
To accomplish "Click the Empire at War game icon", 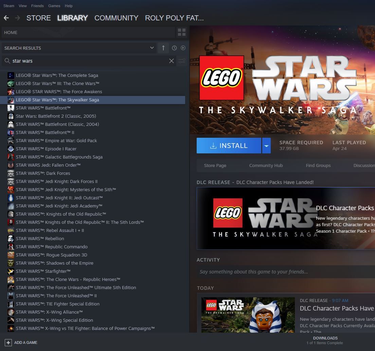I will 11,140.
